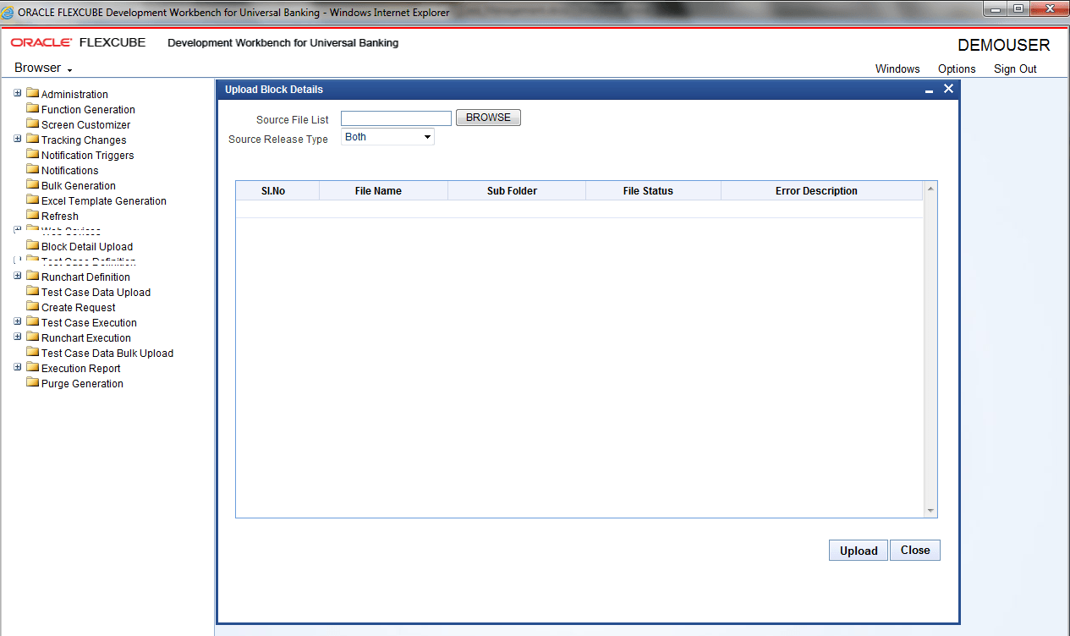The height and width of the screenshot is (636, 1070).
Task: Click the Upload button
Action: tap(859, 551)
